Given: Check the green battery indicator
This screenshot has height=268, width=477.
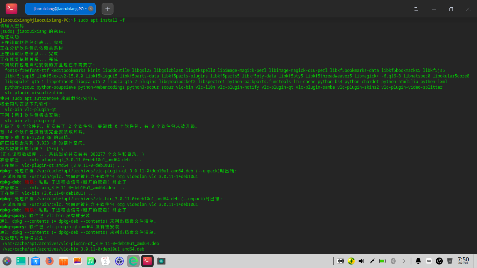Looking at the screenshot, I should 382,261.
